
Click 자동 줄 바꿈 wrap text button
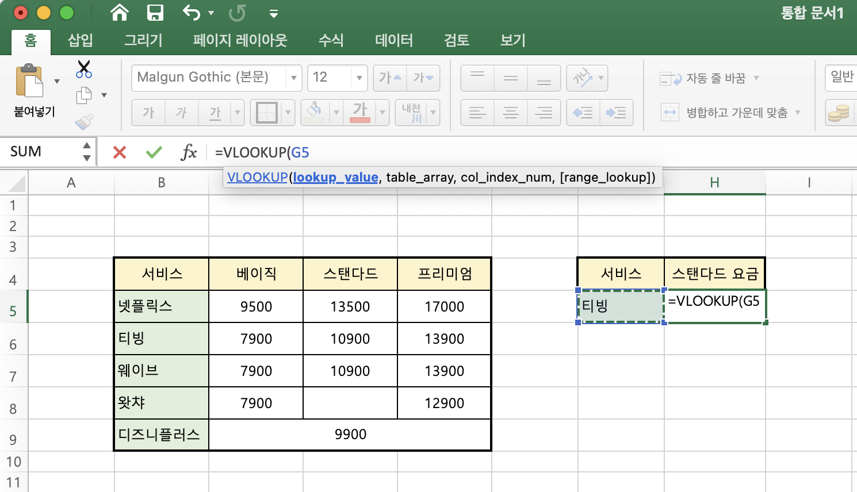703,78
